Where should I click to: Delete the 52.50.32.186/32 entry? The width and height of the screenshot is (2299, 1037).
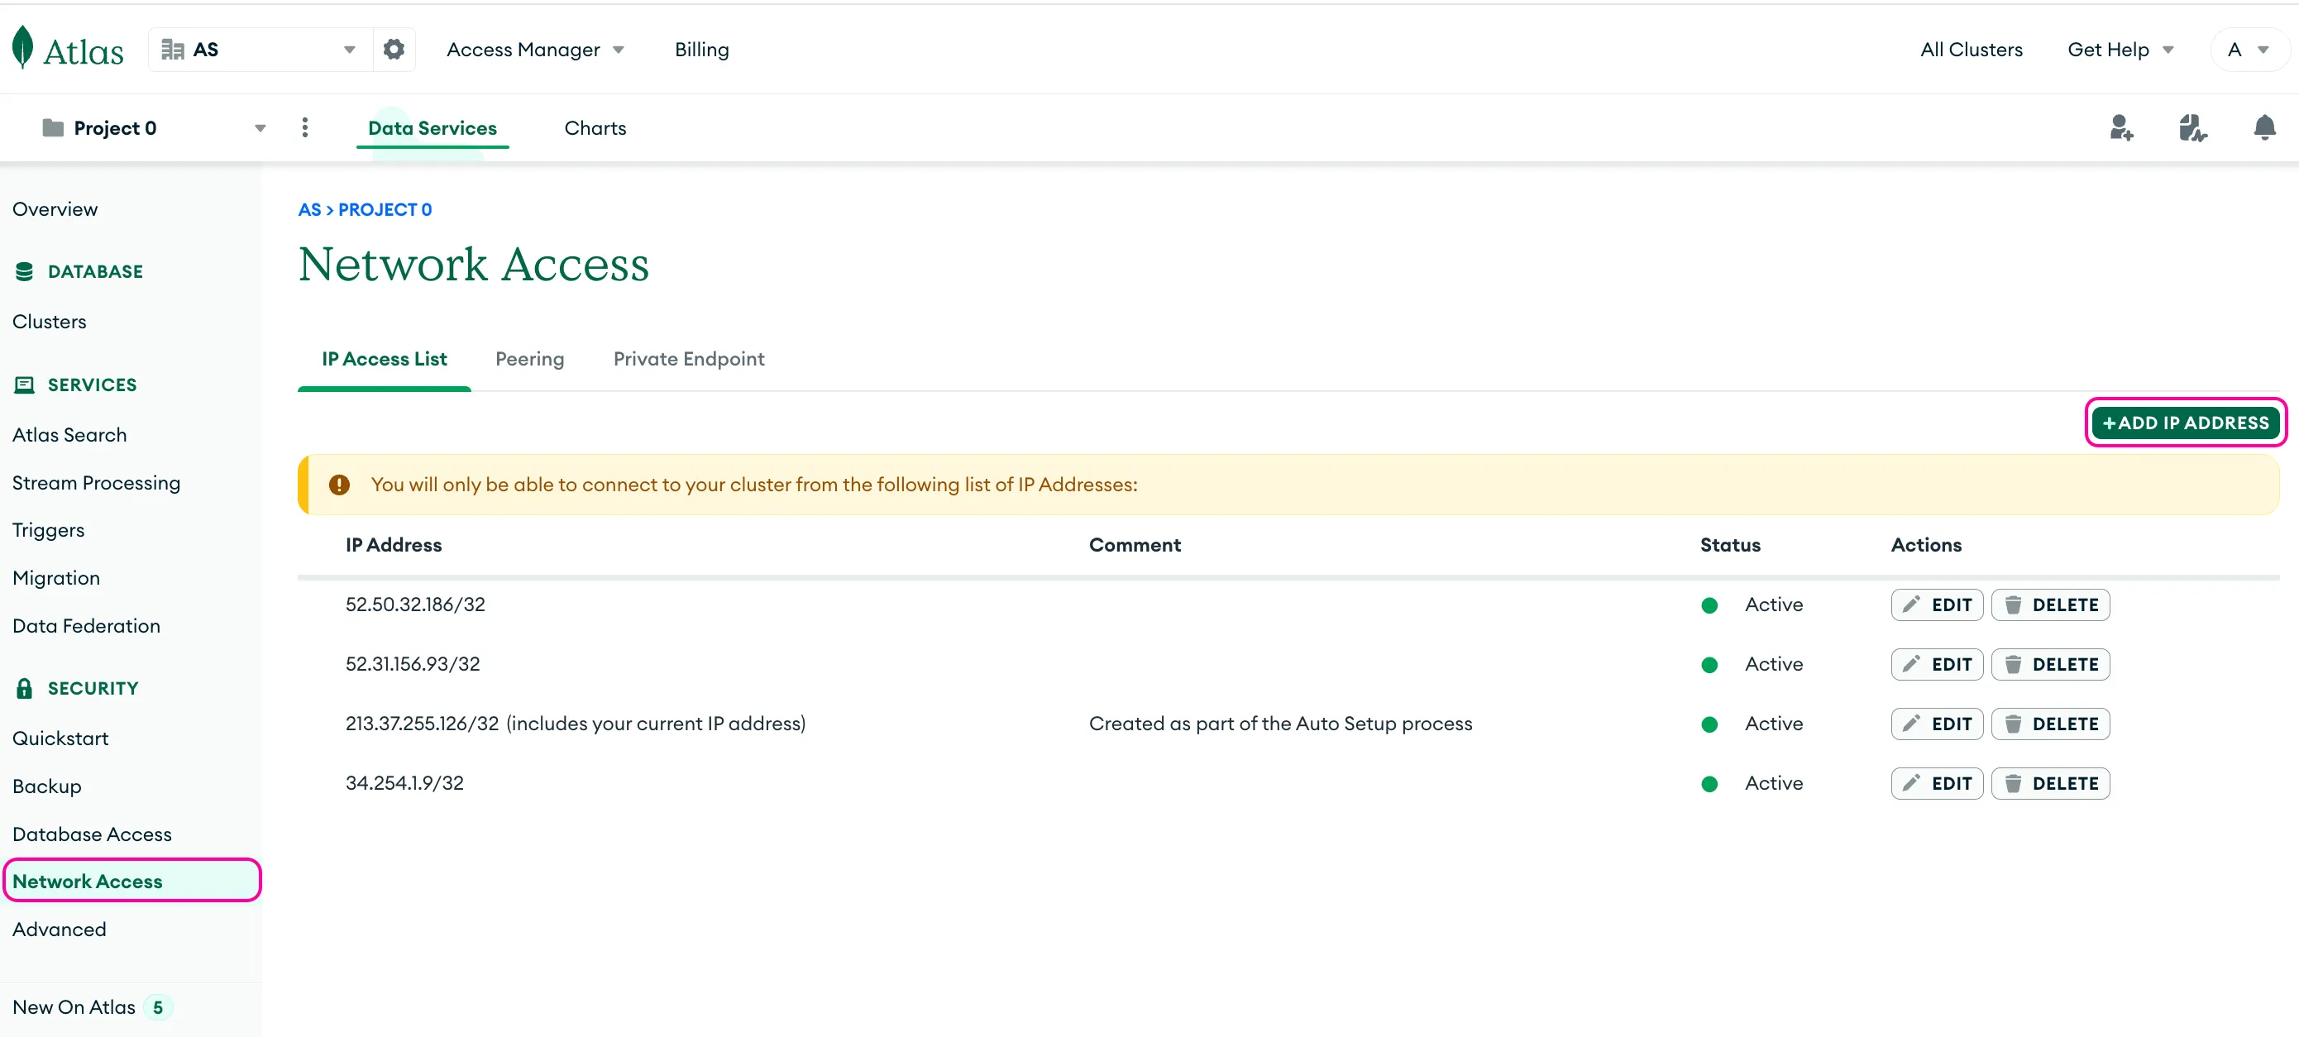2050,605
